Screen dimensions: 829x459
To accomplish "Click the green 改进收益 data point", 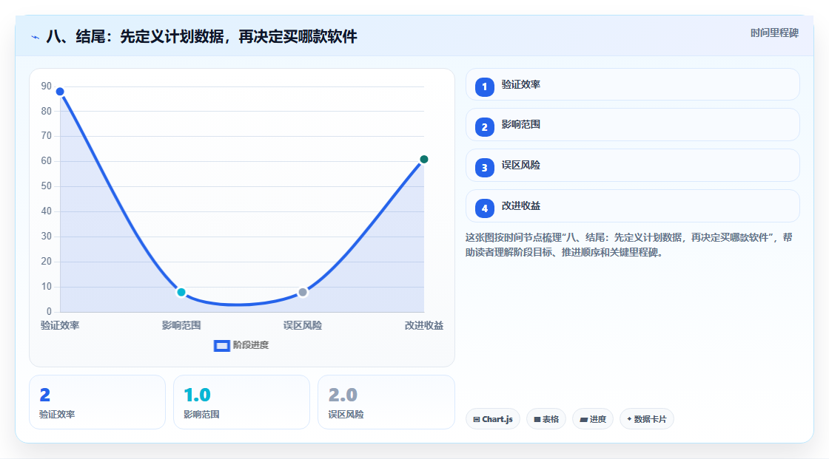I will [x=423, y=160].
